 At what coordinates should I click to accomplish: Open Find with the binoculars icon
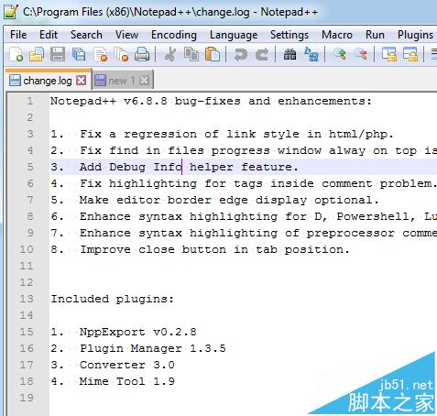point(290,55)
